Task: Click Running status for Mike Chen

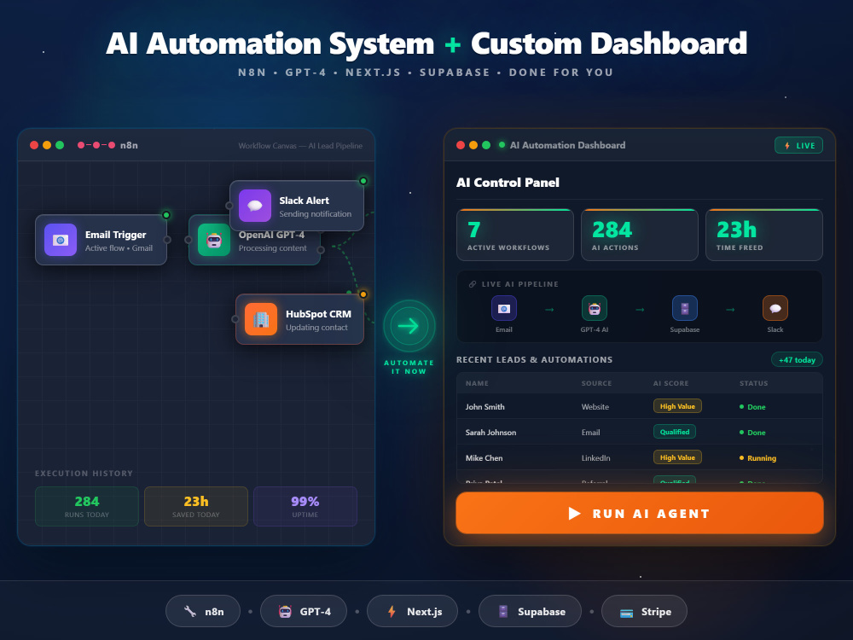Action: tap(757, 458)
